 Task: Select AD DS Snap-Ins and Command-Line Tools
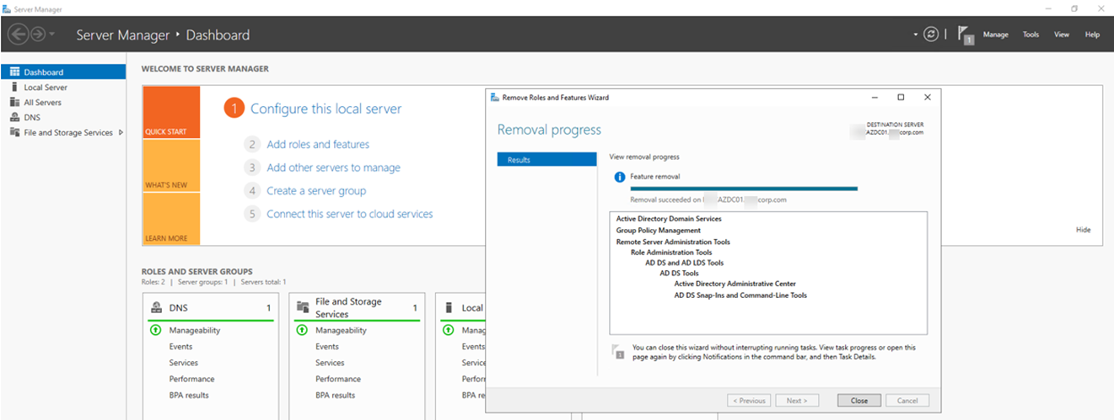click(x=740, y=295)
